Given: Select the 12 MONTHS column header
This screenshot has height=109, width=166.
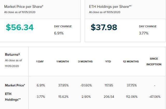Looking at the screenshot, I should coord(131,62).
